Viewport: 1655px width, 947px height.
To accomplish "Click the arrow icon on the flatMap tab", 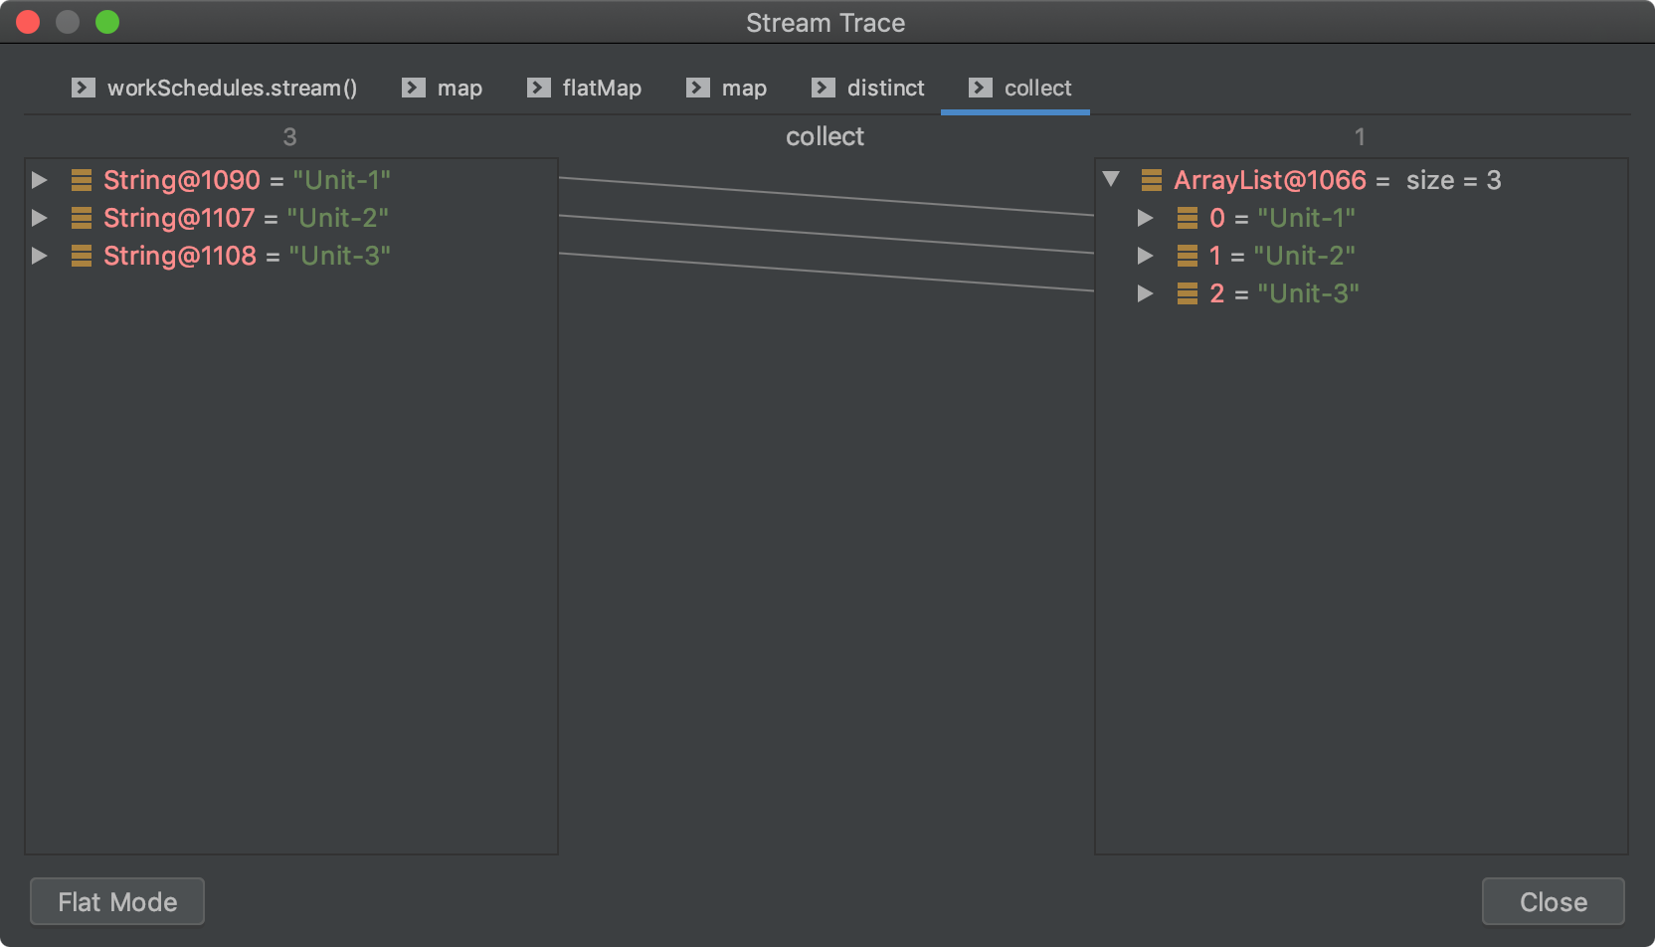I will click(x=539, y=88).
